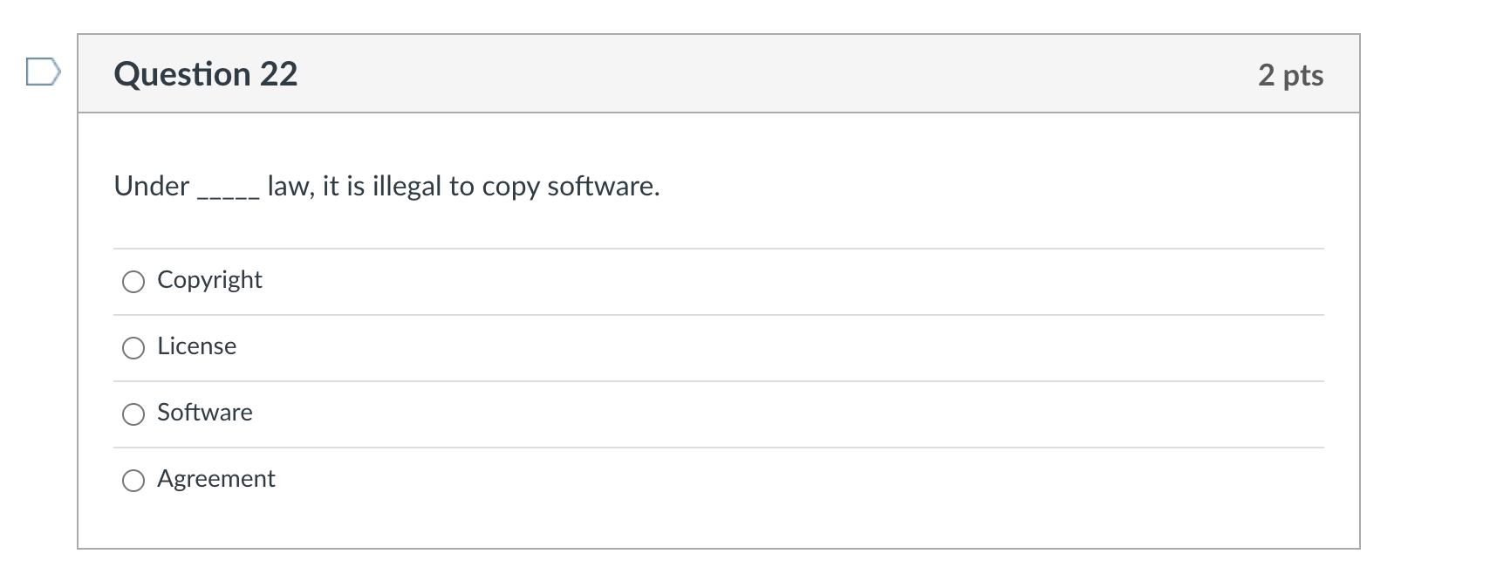Click the Software answer label text
Image resolution: width=1490 pixels, height=588 pixels.
coord(205,413)
